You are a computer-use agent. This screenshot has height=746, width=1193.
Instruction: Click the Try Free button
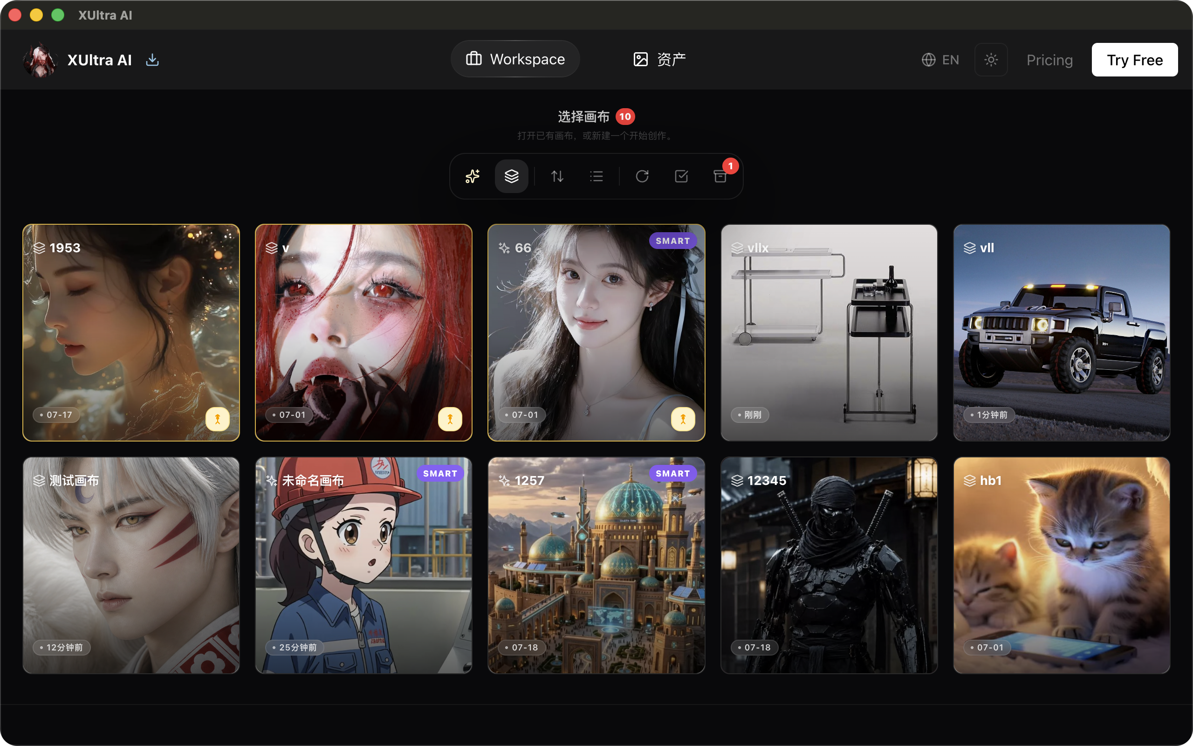point(1134,60)
